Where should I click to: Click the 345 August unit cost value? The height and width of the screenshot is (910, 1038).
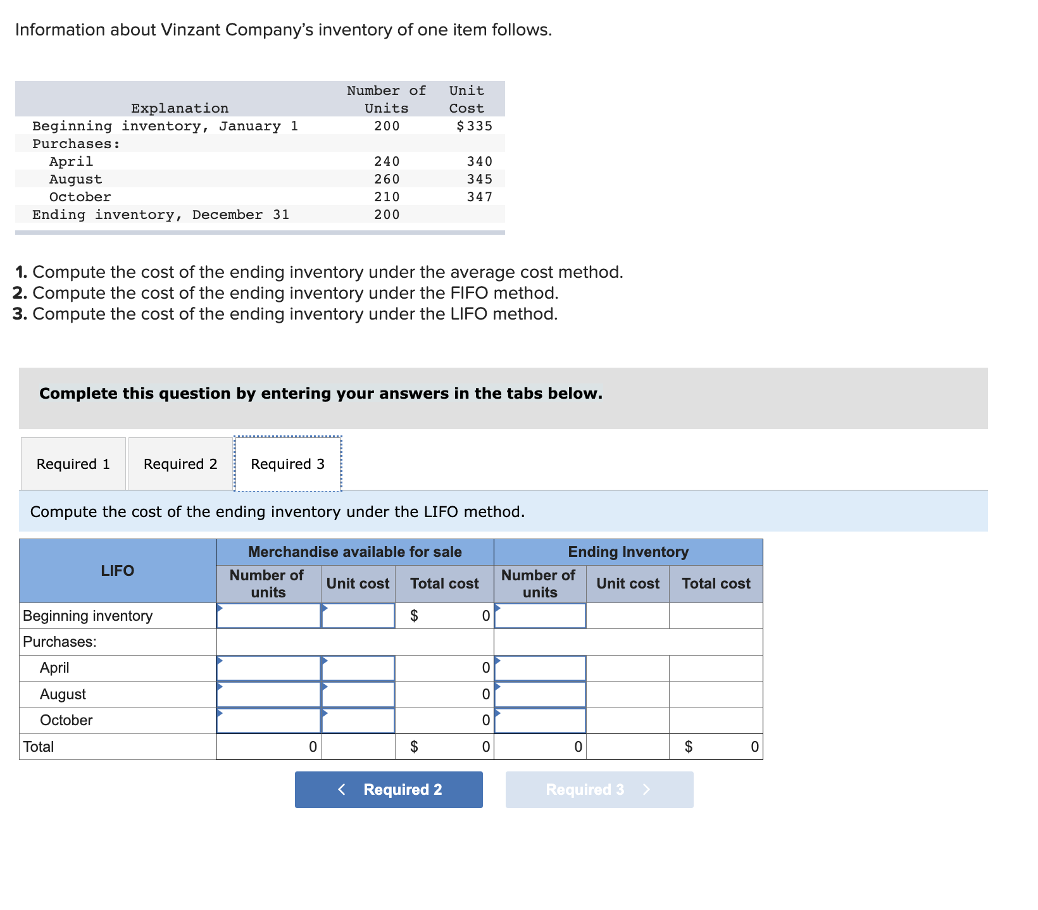pyautogui.click(x=480, y=179)
